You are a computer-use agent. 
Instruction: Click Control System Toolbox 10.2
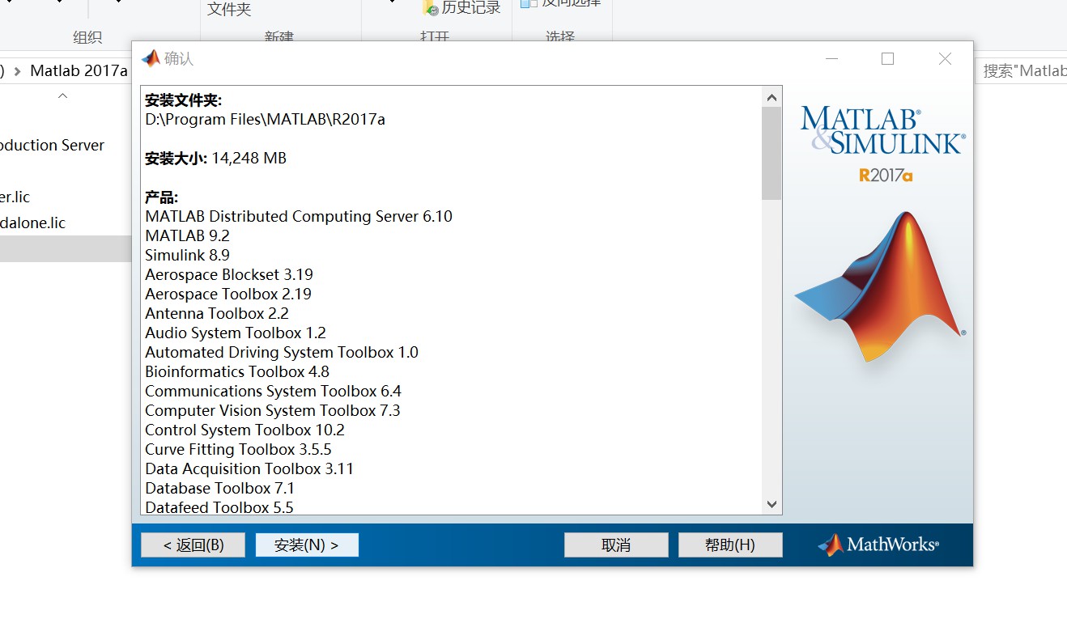(x=244, y=430)
